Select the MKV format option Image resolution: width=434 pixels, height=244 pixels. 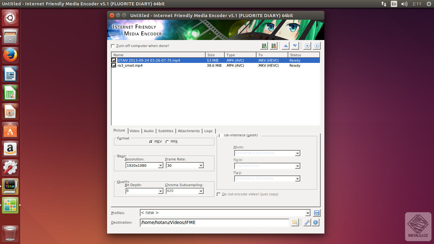click(151, 142)
